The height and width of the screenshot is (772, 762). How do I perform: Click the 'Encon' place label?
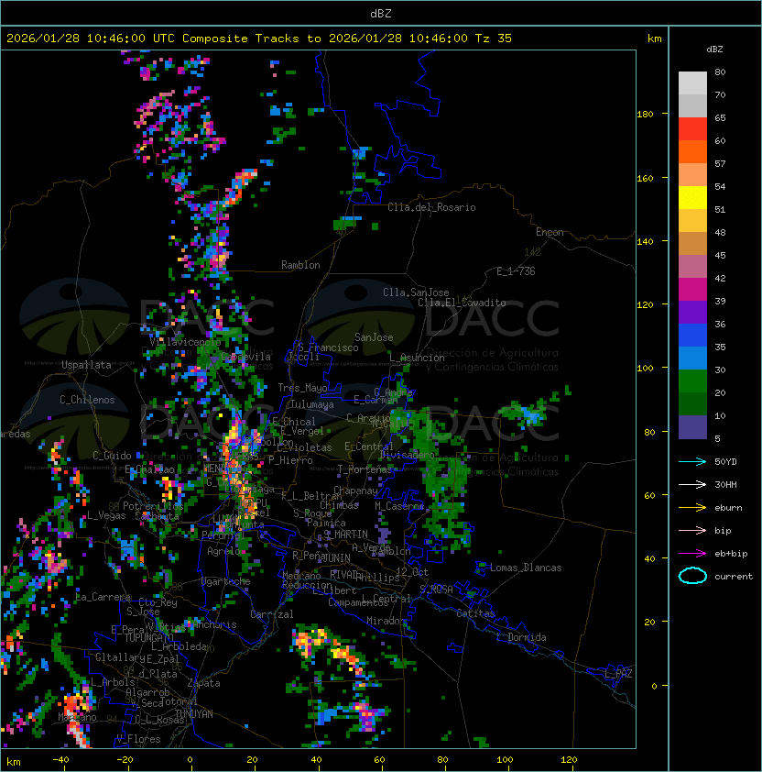click(550, 232)
